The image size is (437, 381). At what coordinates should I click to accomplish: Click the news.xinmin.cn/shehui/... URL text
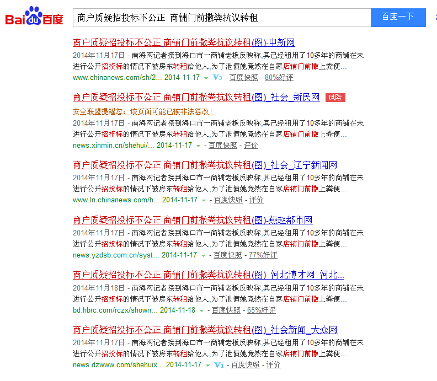113,145
